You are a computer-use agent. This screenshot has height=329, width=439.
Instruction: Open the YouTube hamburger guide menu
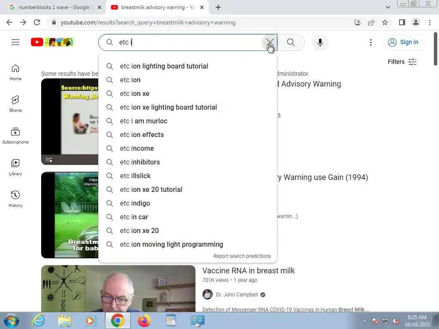(x=15, y=42)
